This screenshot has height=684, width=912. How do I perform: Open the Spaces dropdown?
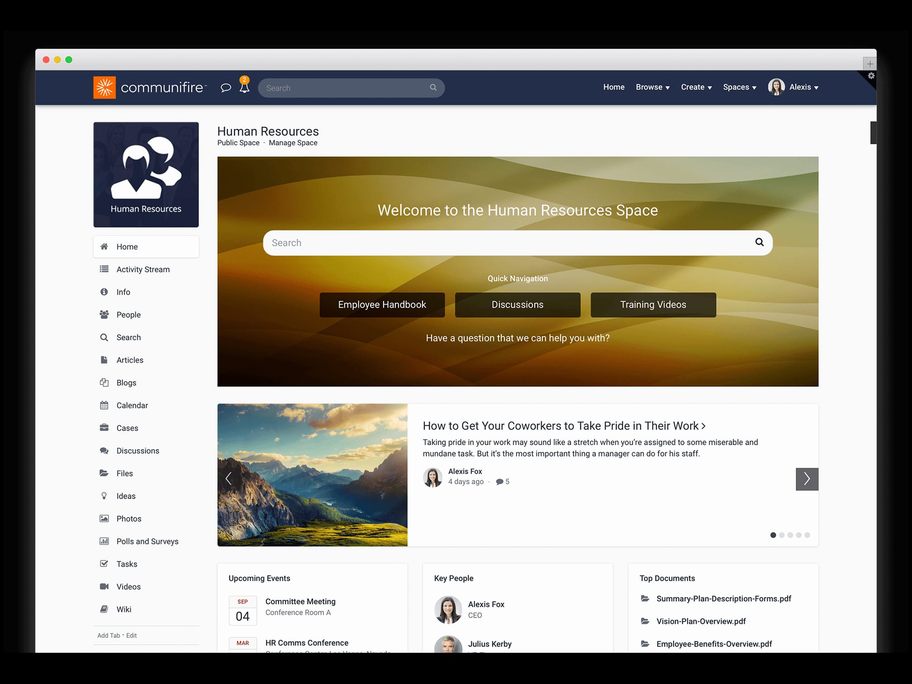coord(739,87)
